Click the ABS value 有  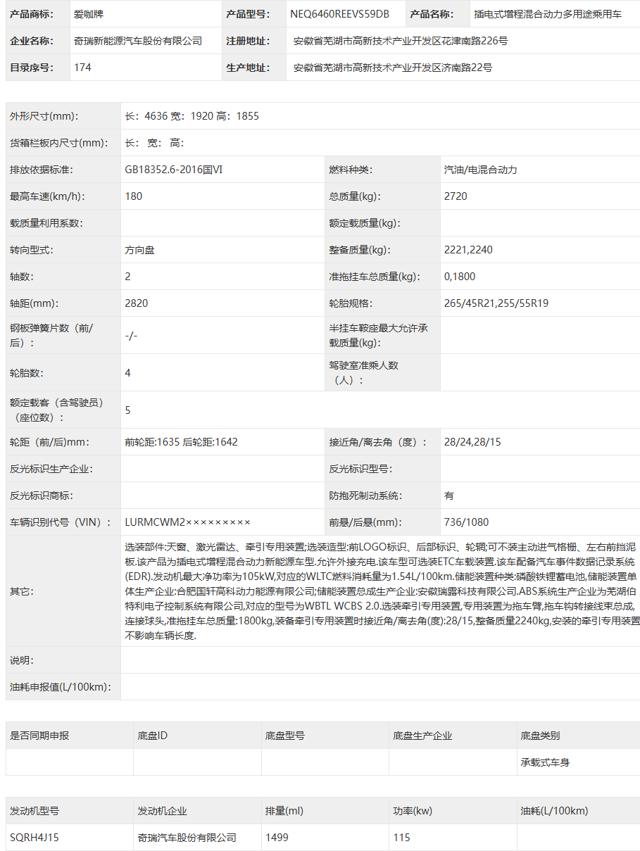tap(449, 496)
